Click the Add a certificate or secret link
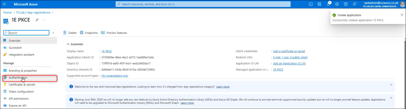Screen dimensions: 406x109 (289, 51)
